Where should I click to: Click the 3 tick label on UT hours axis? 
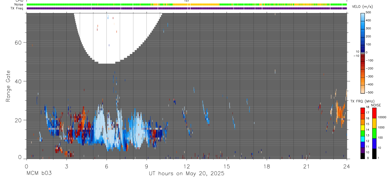point(66,166)
